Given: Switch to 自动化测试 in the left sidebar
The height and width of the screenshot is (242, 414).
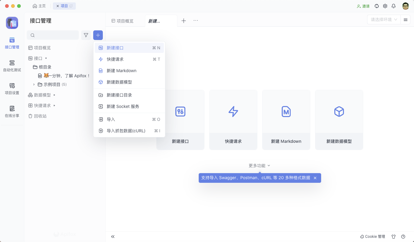Looking at the screenshot, I should [x=12, y=66].
